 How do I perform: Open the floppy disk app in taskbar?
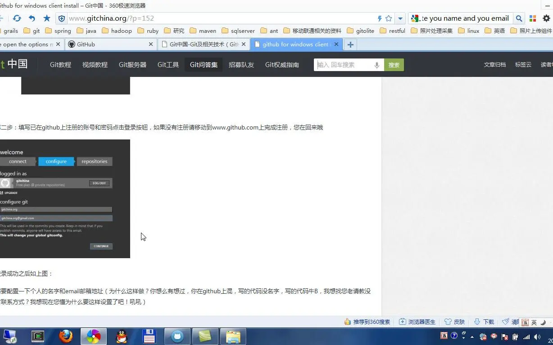point(149,336)
